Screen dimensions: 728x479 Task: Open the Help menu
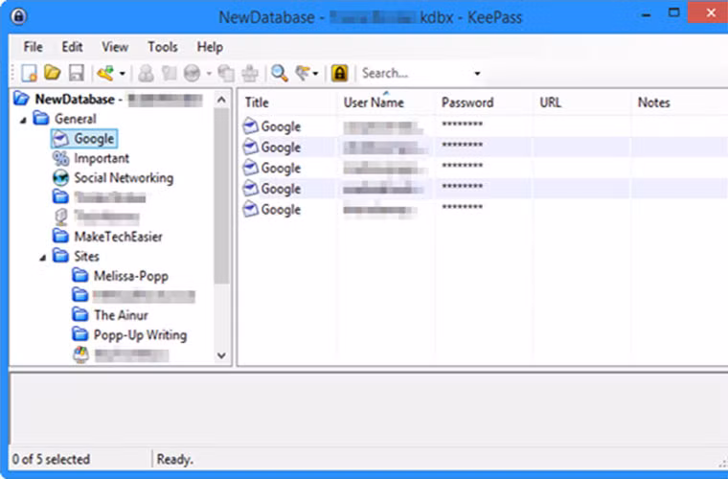point(210,47)
